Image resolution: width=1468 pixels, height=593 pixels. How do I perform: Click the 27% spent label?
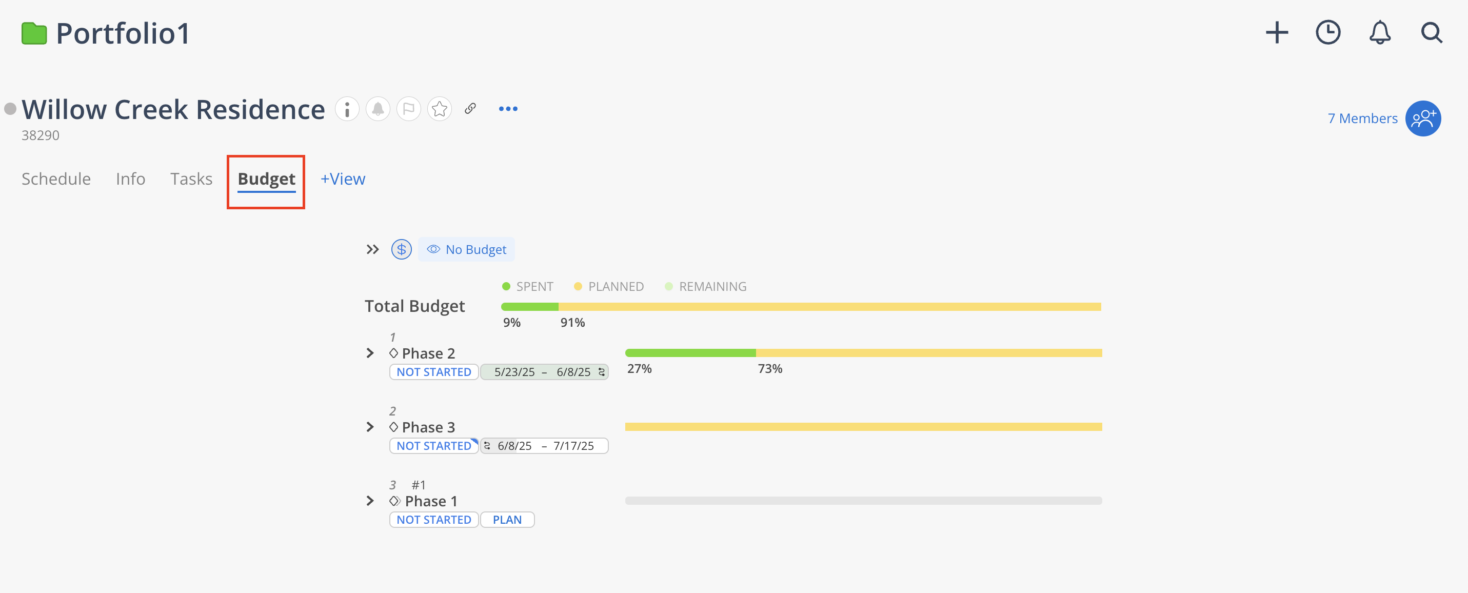[x=640, y=368]
